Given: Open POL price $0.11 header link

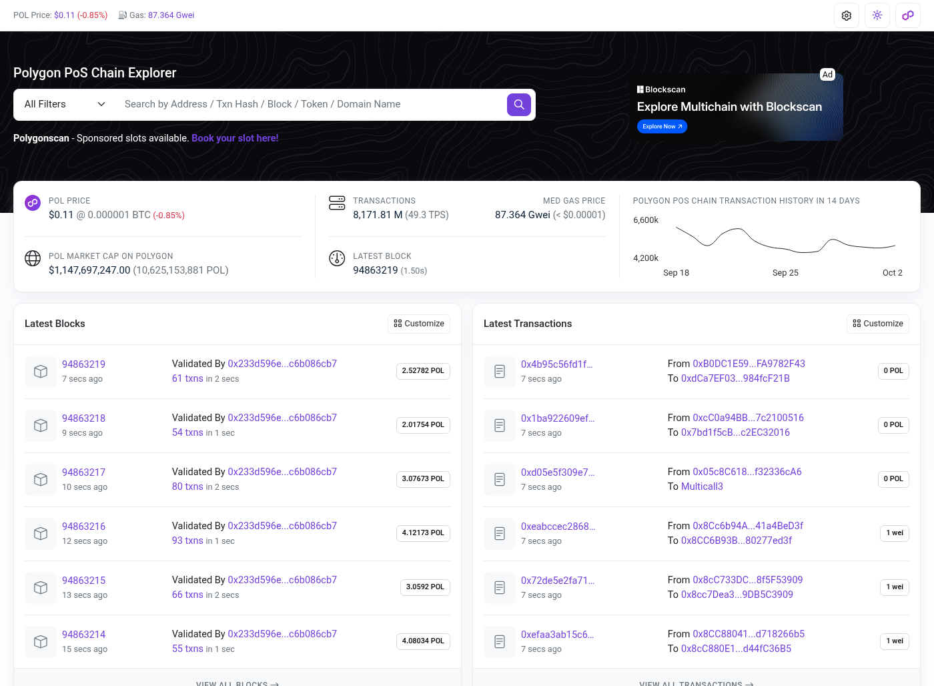Looking at the screenshot, I should tap(64, 15).
